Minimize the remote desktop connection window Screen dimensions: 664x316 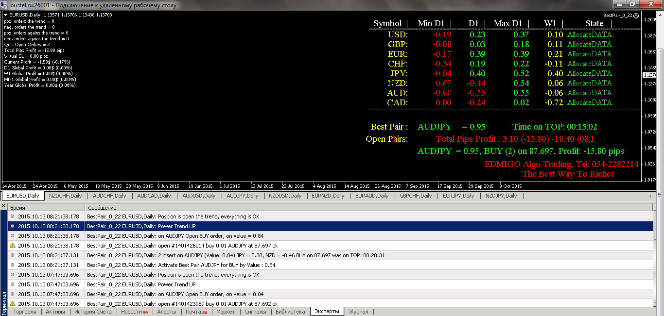click(x=619, y=4)
